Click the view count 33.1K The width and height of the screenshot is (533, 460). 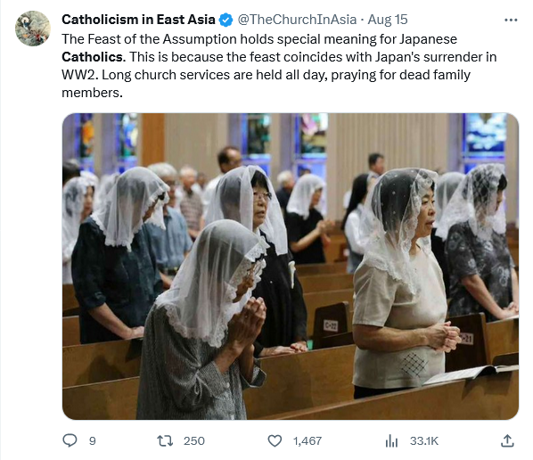coord(424,441)
